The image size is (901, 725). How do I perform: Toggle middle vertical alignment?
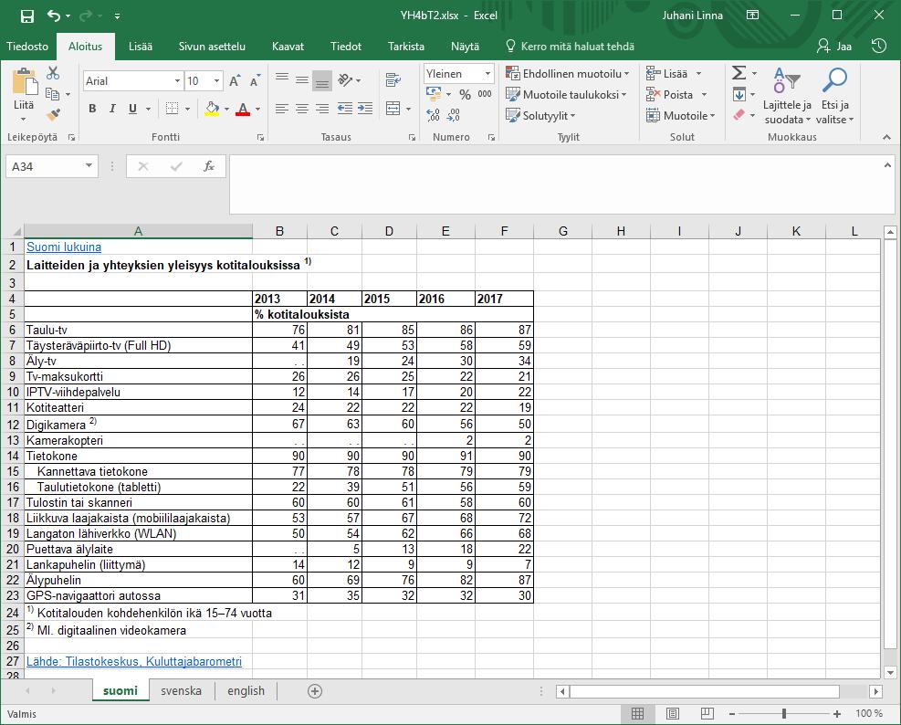[x=301, y=80]
